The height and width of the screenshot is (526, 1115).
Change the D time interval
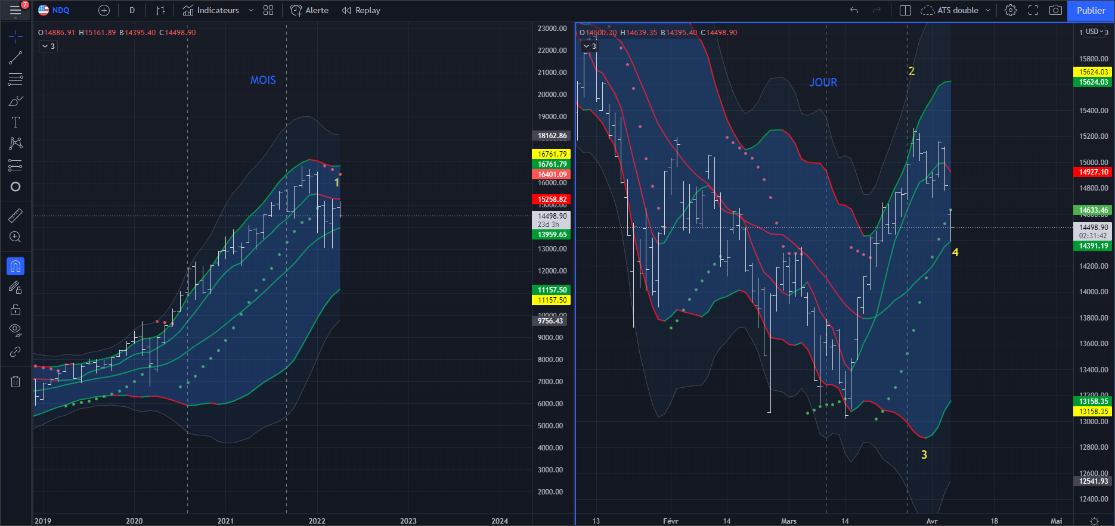click(132, 10)
